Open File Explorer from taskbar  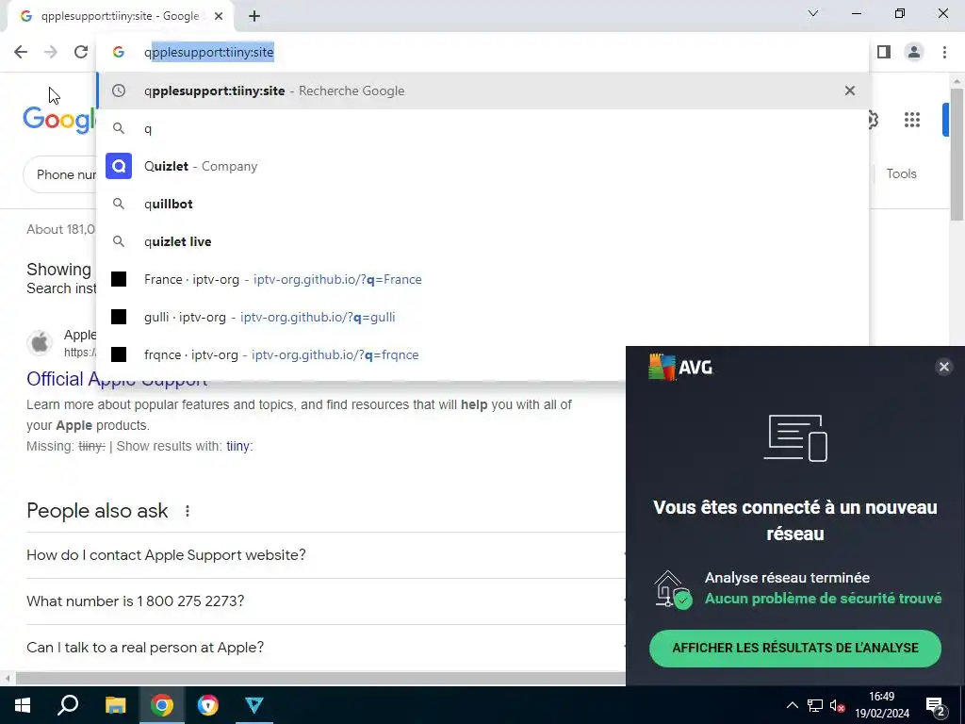115,705
